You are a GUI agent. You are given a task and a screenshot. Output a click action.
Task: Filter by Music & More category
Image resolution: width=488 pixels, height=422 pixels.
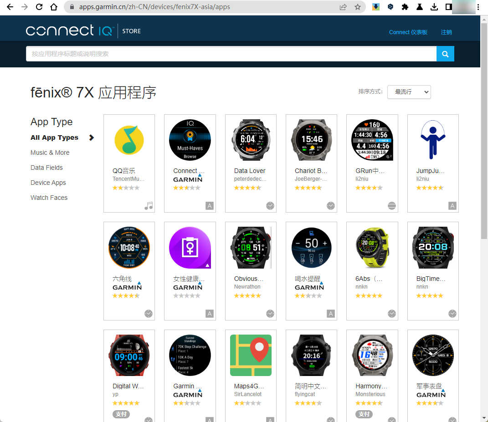50,153
